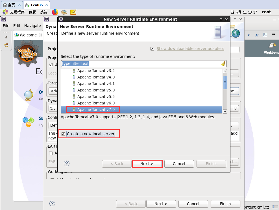Open the 系统 System menu
The width and height of the screenshot is (279, 210).
43,12
